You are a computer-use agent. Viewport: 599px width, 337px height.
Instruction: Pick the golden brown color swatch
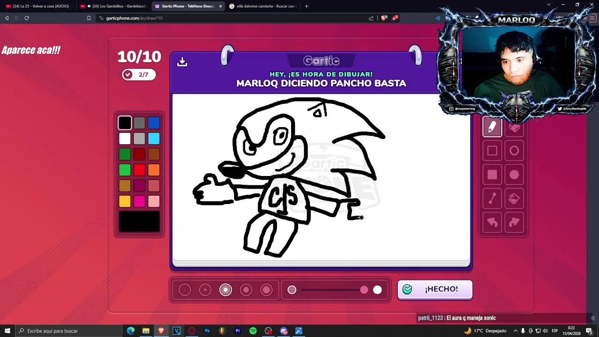(125, 186)
